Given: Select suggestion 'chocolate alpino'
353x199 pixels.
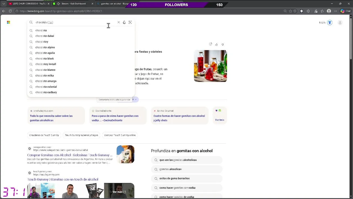Looking at the screenshot, I should coord(81,47).
